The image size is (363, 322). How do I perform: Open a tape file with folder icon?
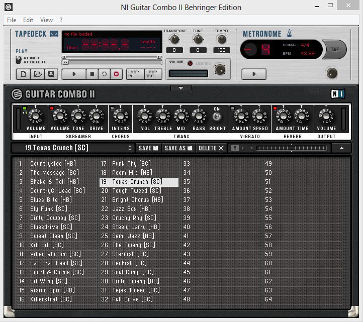tap(37, 74)
